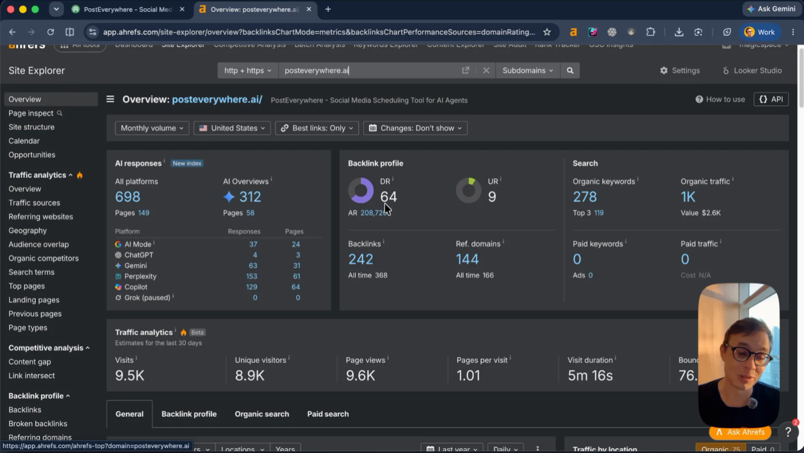Viewport: 804px width, 453px height.
Task: Open the Changes: Don't show dropdown
Action: pos(415,128)
